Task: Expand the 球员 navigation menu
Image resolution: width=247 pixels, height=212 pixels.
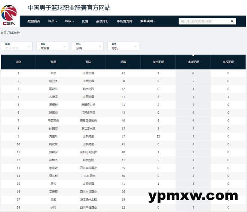Action: (52, 21)
